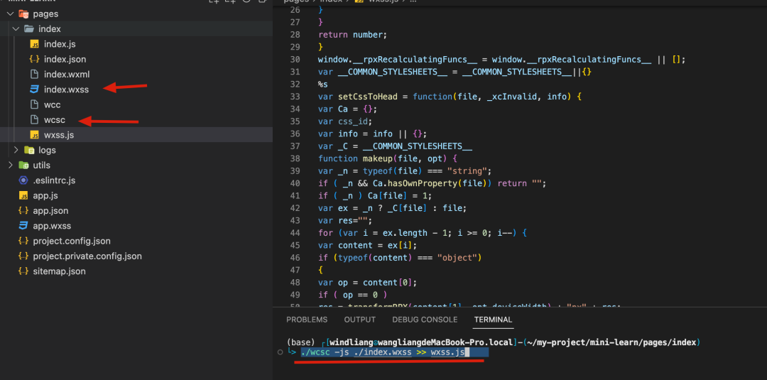This screenshot has width=767, height=380.
Task: Click the terminal path '~/my-project/mini-learn/pages/index'
Action: [x=611, y=342]
